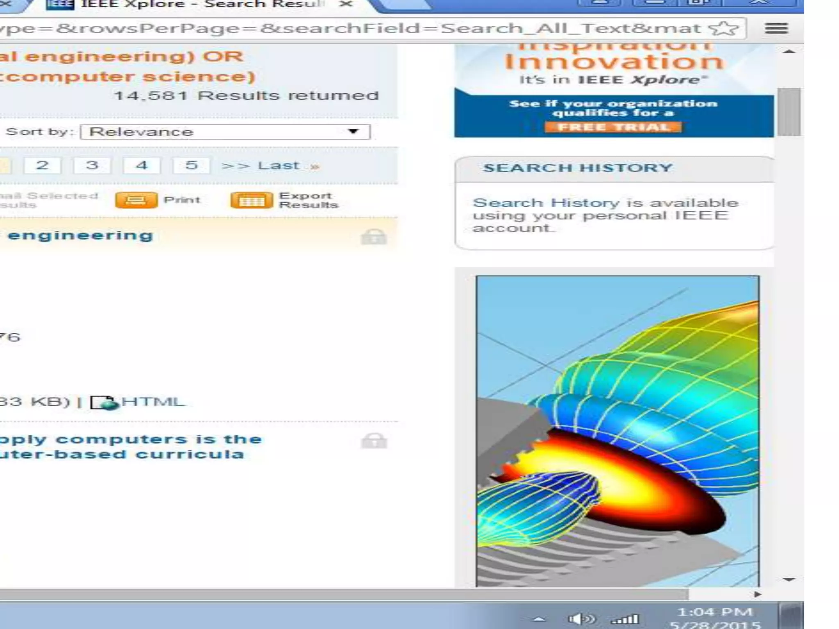
Task: Open the browser hamburger menu
Action: pos(776,28)
